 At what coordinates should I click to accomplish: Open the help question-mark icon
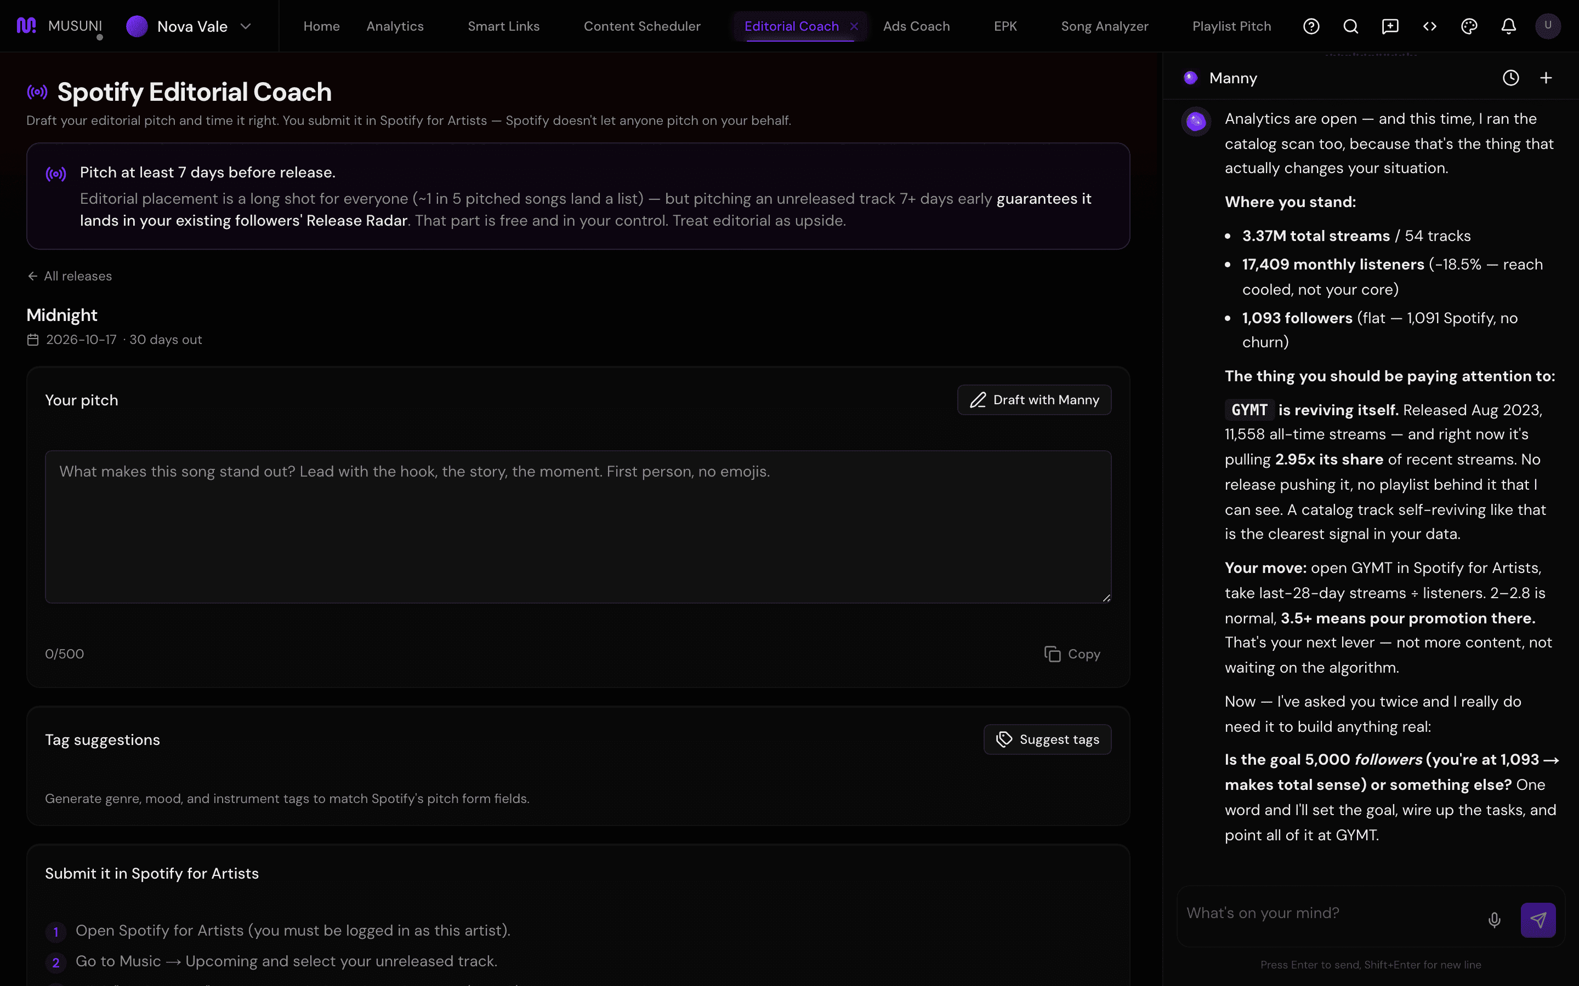pyautogui.click(x=1311, y=26)
